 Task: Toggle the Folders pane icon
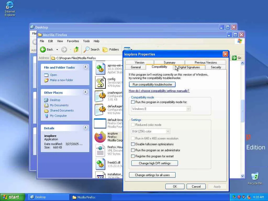coord(105,49)
